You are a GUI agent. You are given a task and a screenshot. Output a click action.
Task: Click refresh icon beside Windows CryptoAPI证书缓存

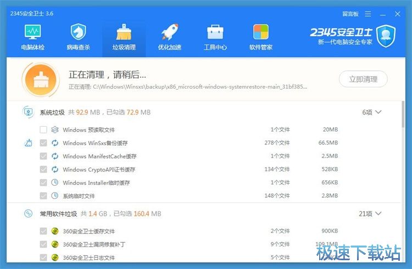pos(54,169)
